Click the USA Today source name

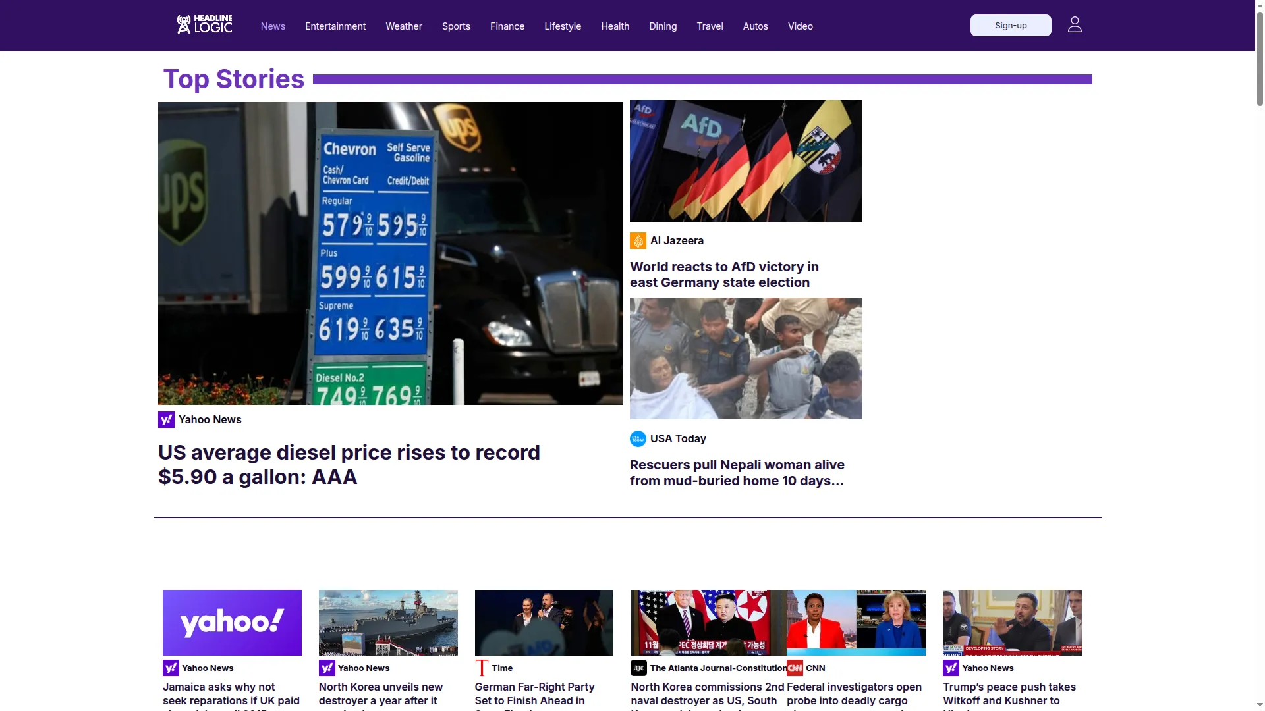pyautogui.click(x=678, y=439)
